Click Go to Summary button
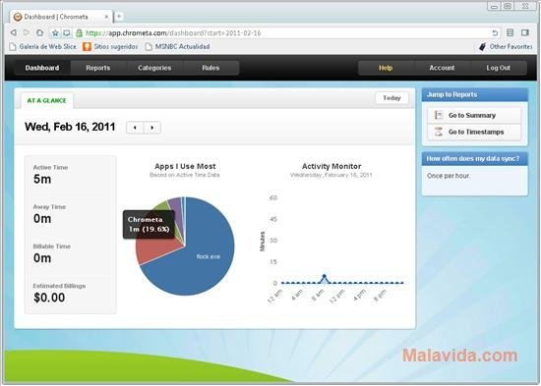The width and height of the screenshot is (541, 386). click(x=474, y=116)
